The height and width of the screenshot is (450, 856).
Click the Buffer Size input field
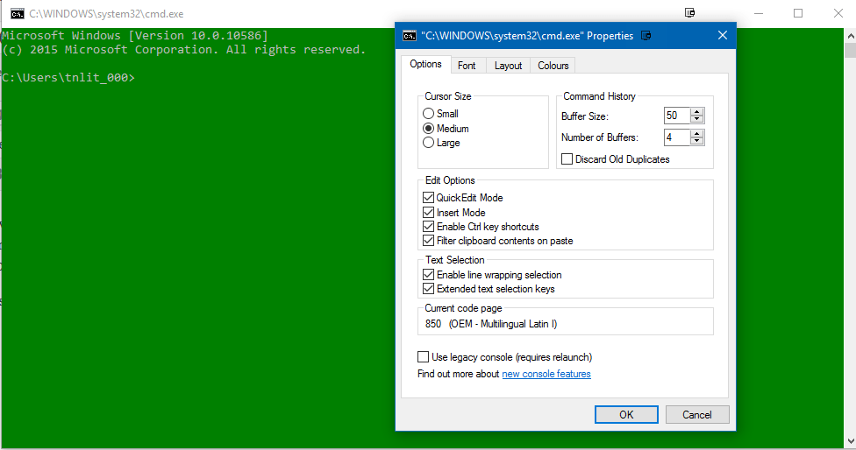[677, 116]
